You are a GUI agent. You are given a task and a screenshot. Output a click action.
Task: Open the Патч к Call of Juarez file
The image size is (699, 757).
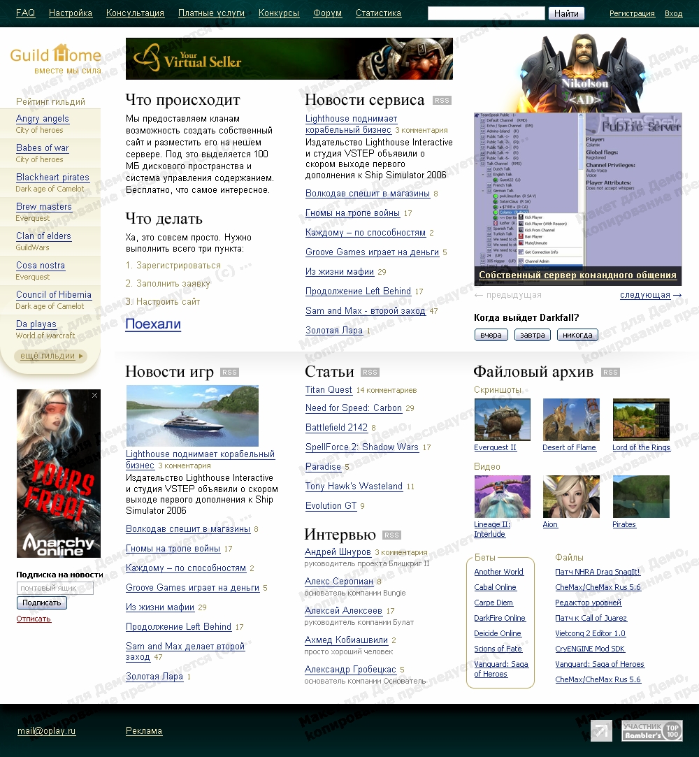pos(591,618)
